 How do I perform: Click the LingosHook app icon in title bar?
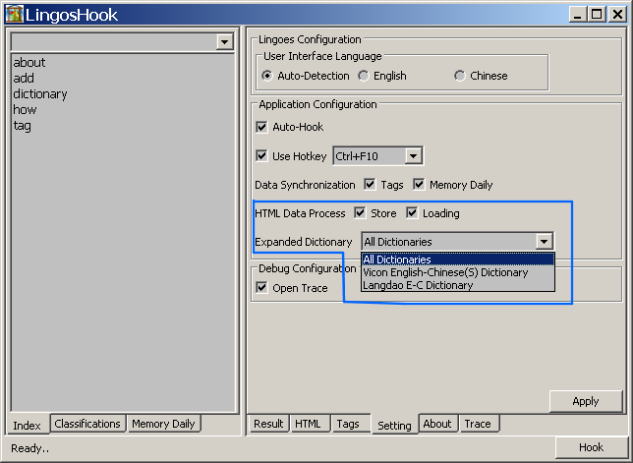click(x=14, y=15)
